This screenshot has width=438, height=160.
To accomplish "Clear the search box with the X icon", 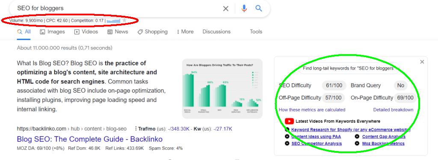I will (226, 9).
